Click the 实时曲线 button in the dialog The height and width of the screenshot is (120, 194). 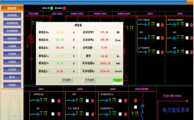(67, 80)
